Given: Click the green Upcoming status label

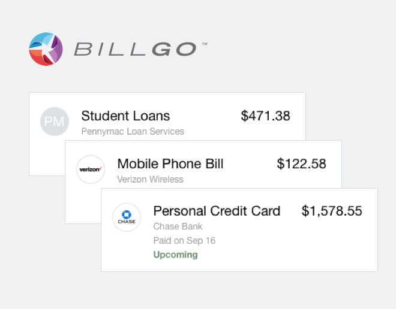Looking at the screenshot, I should (176, 255).
